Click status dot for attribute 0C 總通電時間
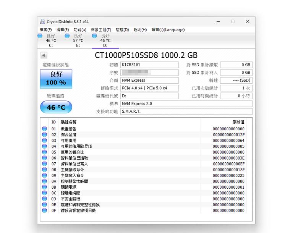 (44, 193)
